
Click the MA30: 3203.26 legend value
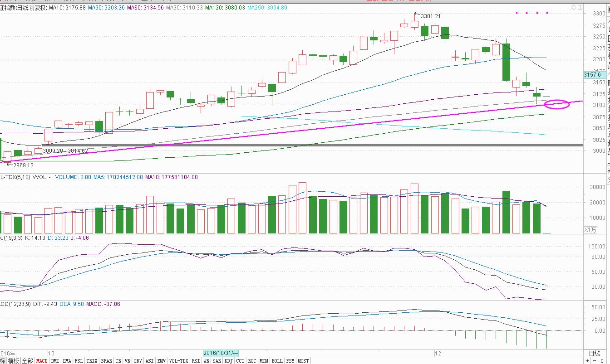coord(106,8)
